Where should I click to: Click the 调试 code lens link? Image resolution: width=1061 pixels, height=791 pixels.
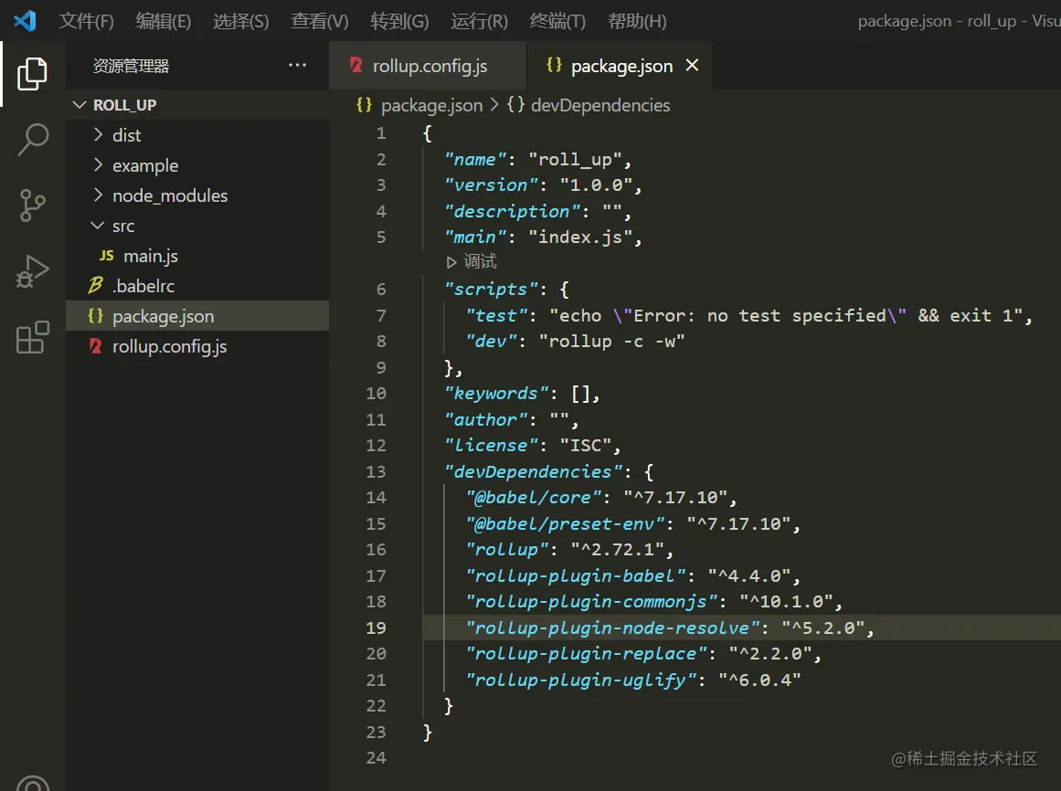480,261
